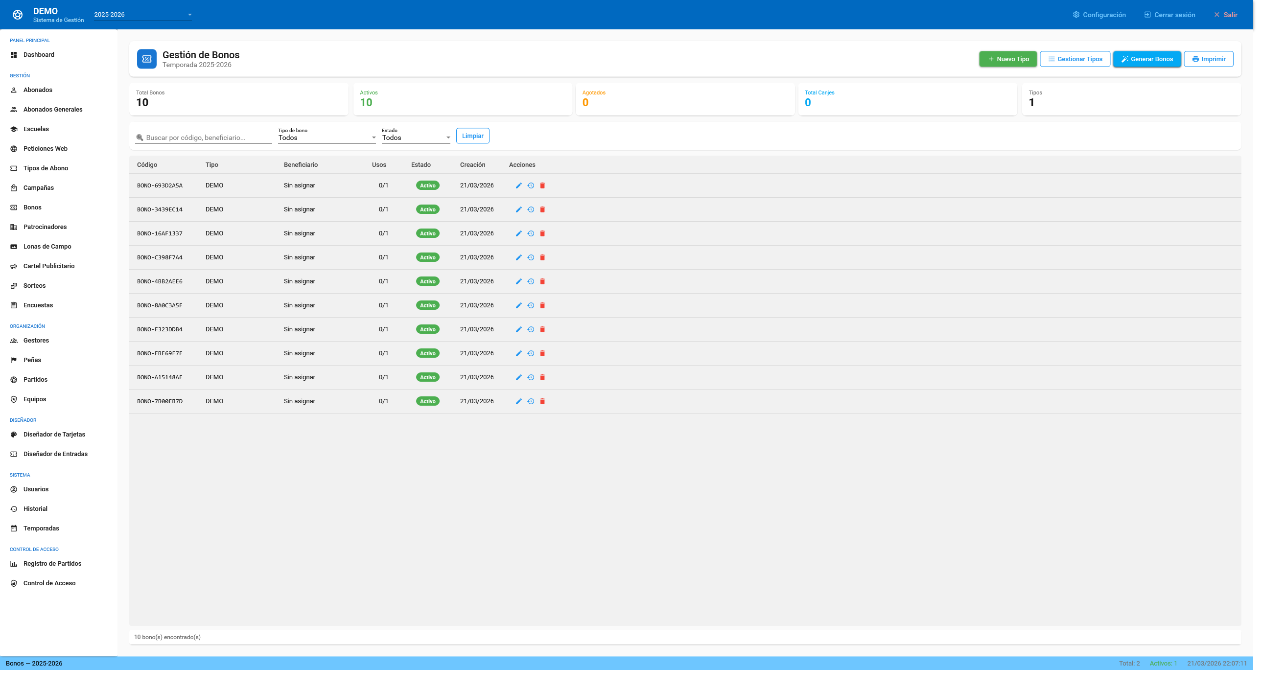Open Sorteos from the sidebar
The height and width of the screenshot is (689, 1261).
tap(34, 286)
